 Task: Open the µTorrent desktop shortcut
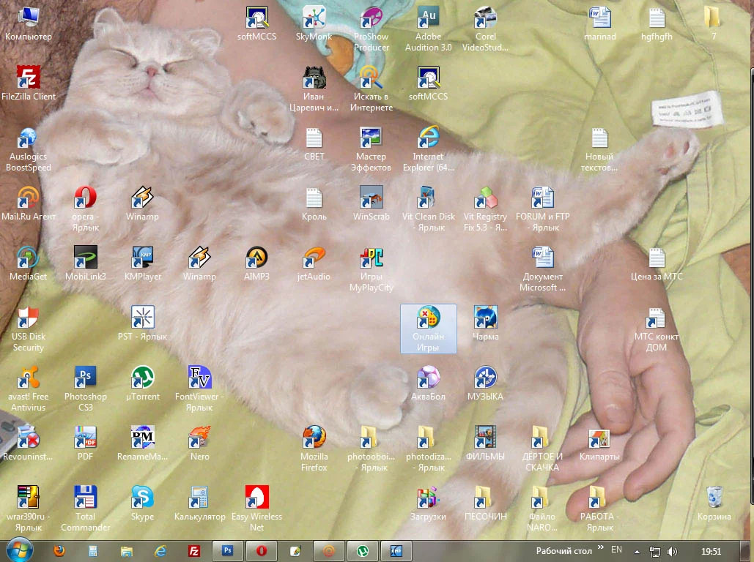[142, 383]
